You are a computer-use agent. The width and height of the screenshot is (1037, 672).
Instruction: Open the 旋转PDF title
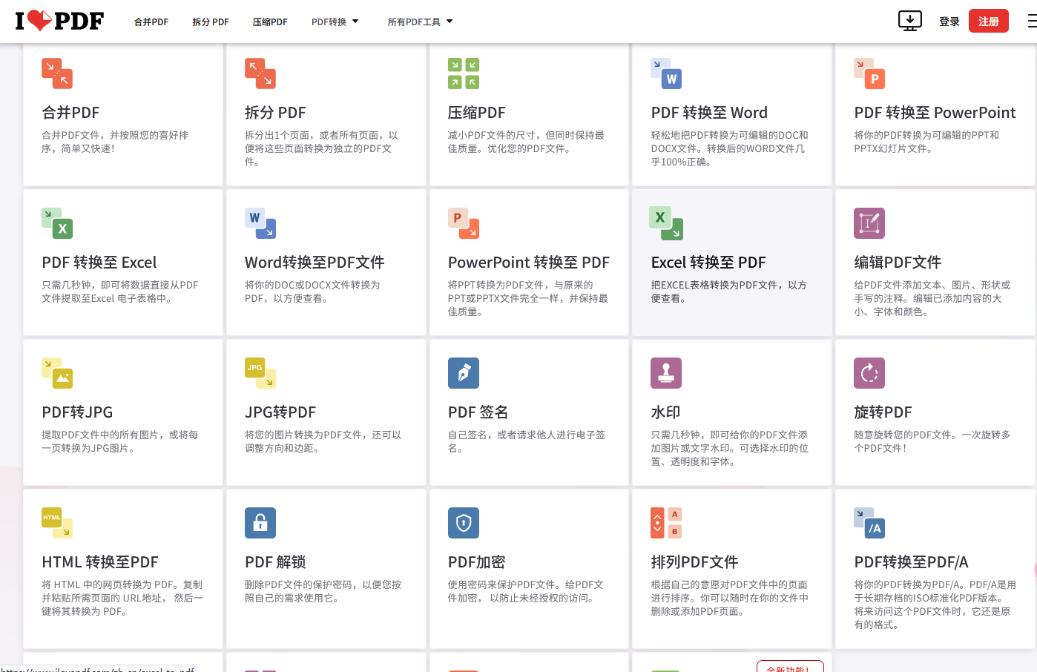tap(883, 412)
